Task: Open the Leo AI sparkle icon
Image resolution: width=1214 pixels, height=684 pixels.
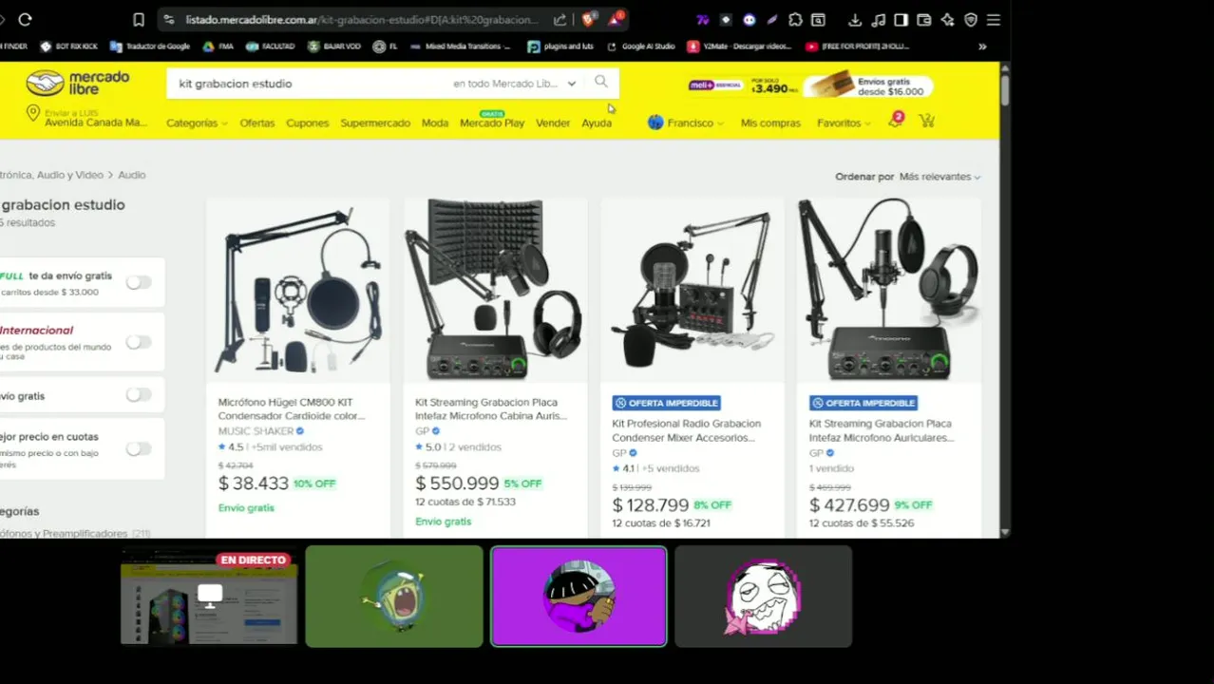Action: [x=947, y=19]
